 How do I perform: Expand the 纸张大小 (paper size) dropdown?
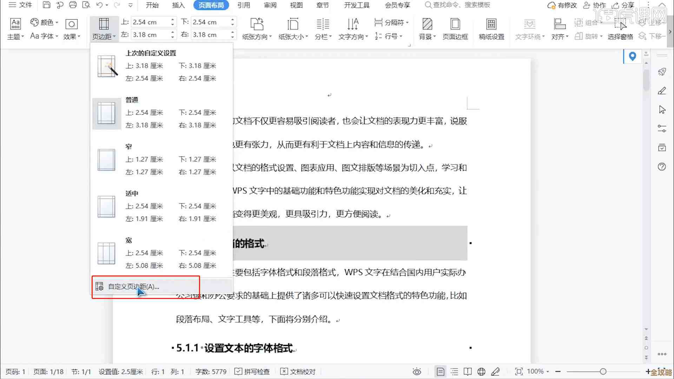pos(293,29)
